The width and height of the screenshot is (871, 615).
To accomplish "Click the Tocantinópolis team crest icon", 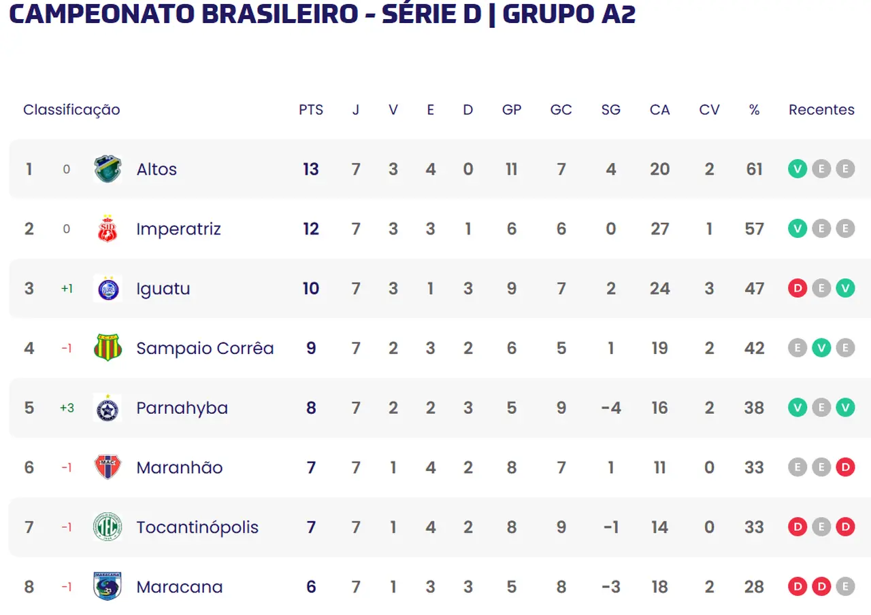I will [x=108, y=527].
